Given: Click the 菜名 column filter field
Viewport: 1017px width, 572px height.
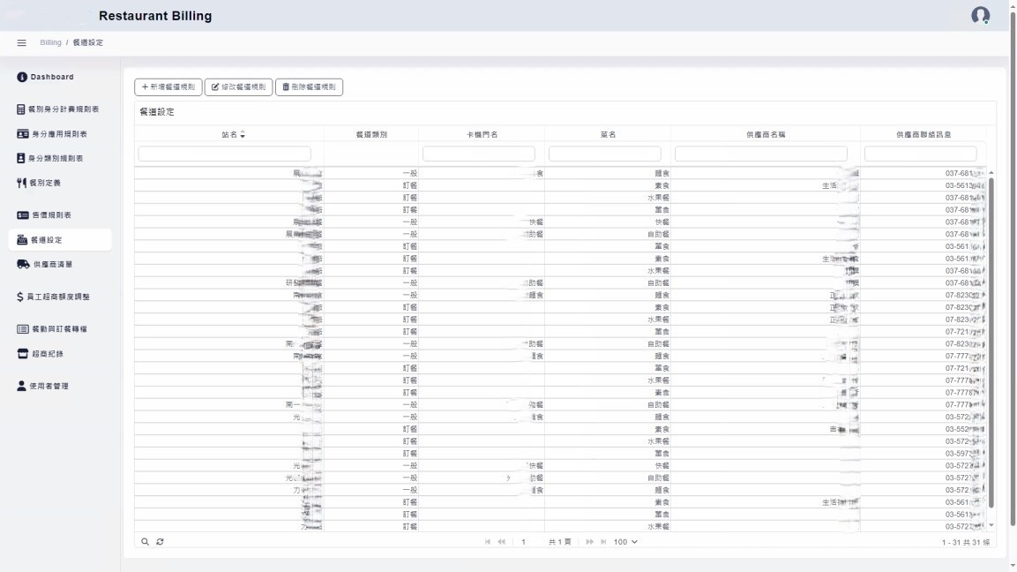Looking at the screenshot, I should point(607,154).
